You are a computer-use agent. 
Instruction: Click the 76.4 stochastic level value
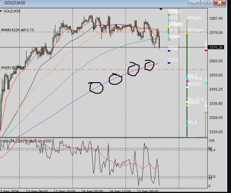(212, 150)
